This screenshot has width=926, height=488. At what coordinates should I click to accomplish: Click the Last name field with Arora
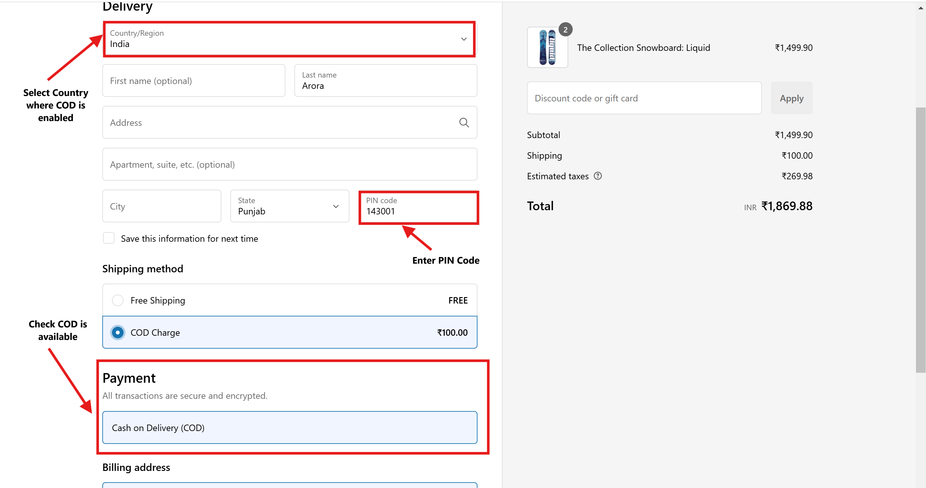385,81
